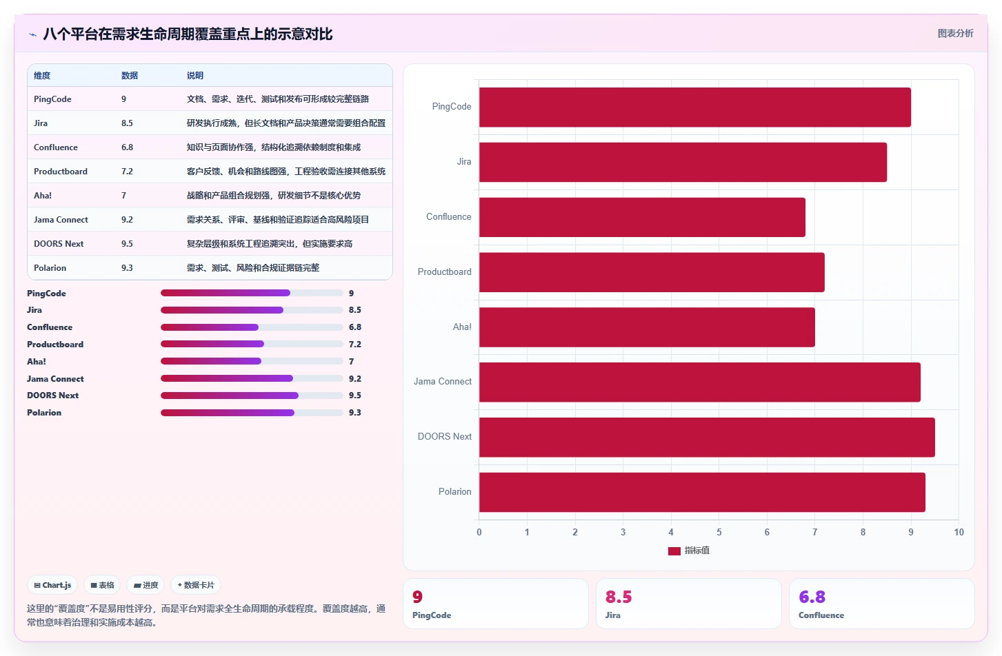Click the description starting 知识与页面协作强

(x=274, y=147)
